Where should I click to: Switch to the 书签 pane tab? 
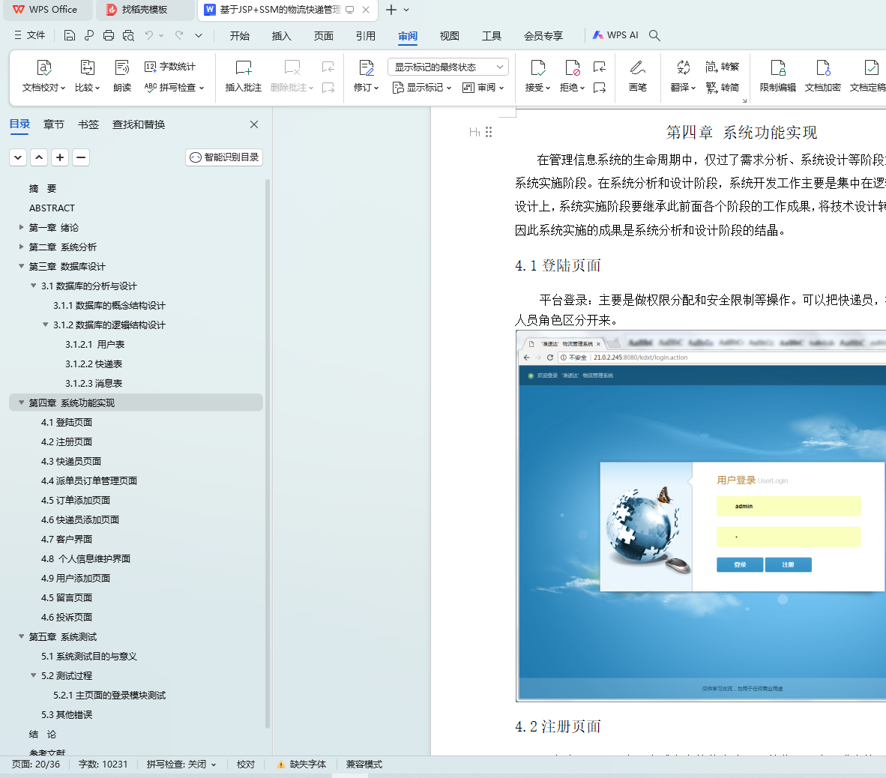(x=88, y=124)
